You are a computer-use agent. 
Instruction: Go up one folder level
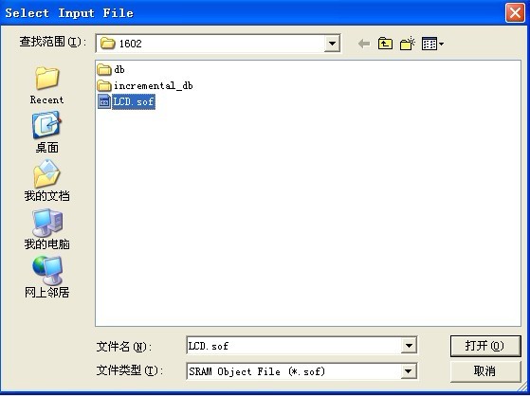385,44
